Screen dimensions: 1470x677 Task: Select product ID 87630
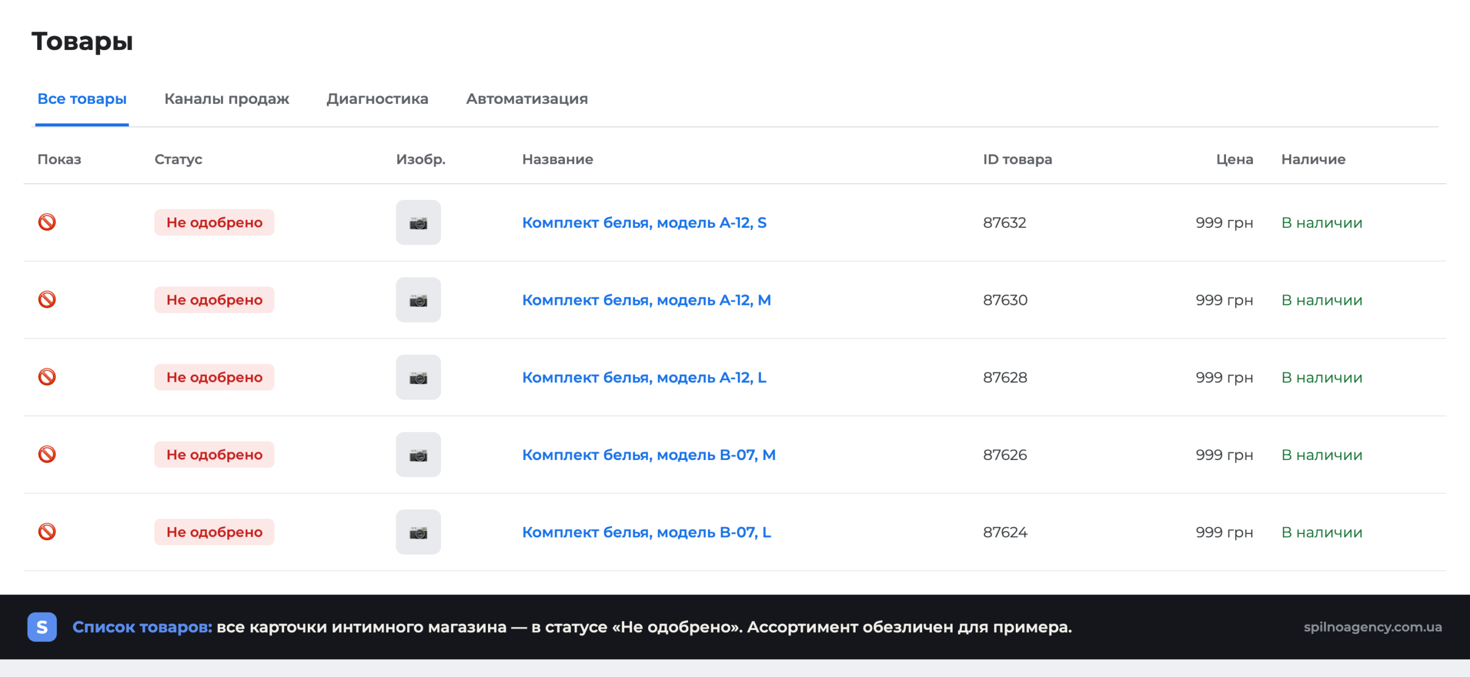click(x=1005, y=300)
